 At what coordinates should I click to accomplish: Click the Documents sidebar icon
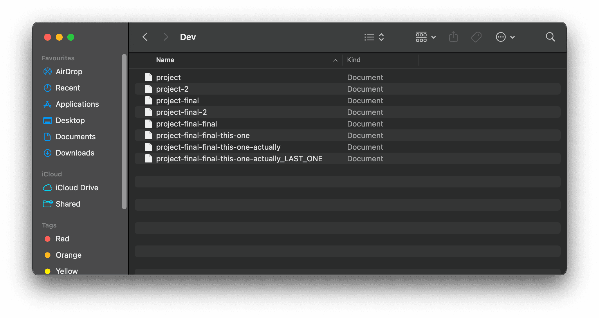coord(47,136)
